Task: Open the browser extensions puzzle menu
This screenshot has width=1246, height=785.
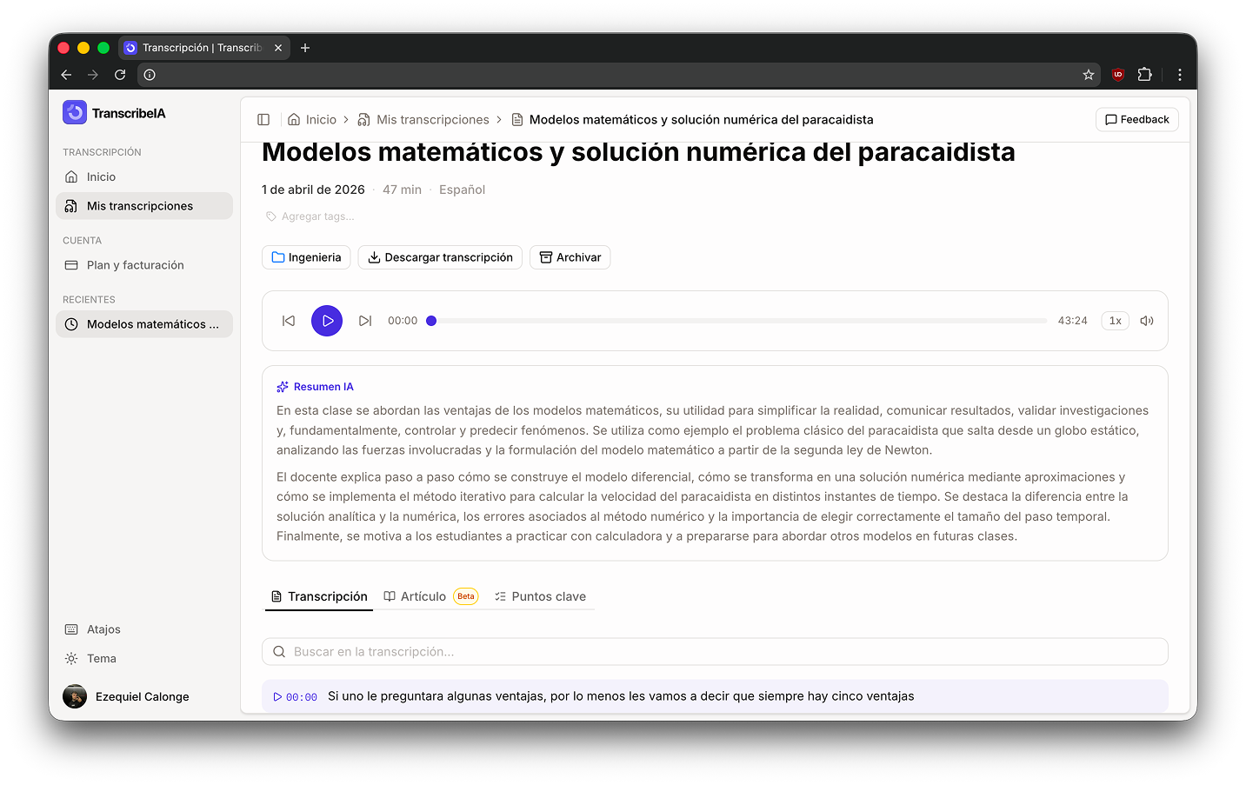Action: [x=1145, y=75]
